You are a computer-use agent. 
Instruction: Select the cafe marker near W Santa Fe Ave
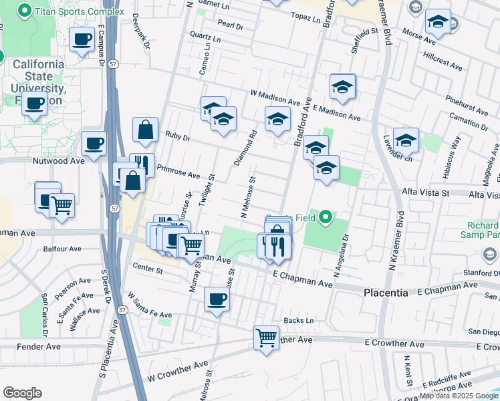[217, 301]
